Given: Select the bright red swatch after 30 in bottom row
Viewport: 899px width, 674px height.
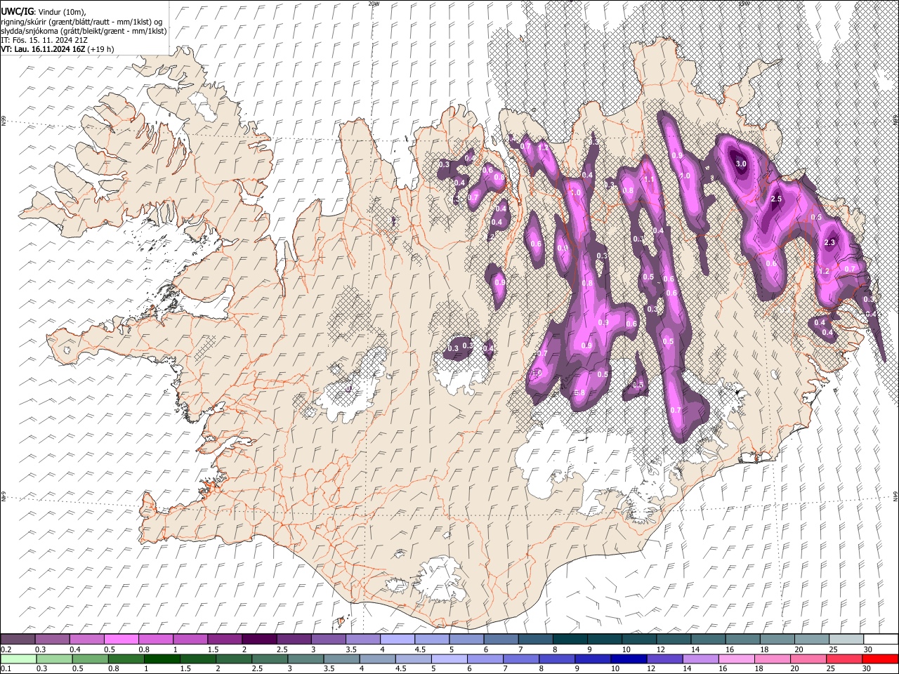Looking at the screenshot, I should (880, 659).
